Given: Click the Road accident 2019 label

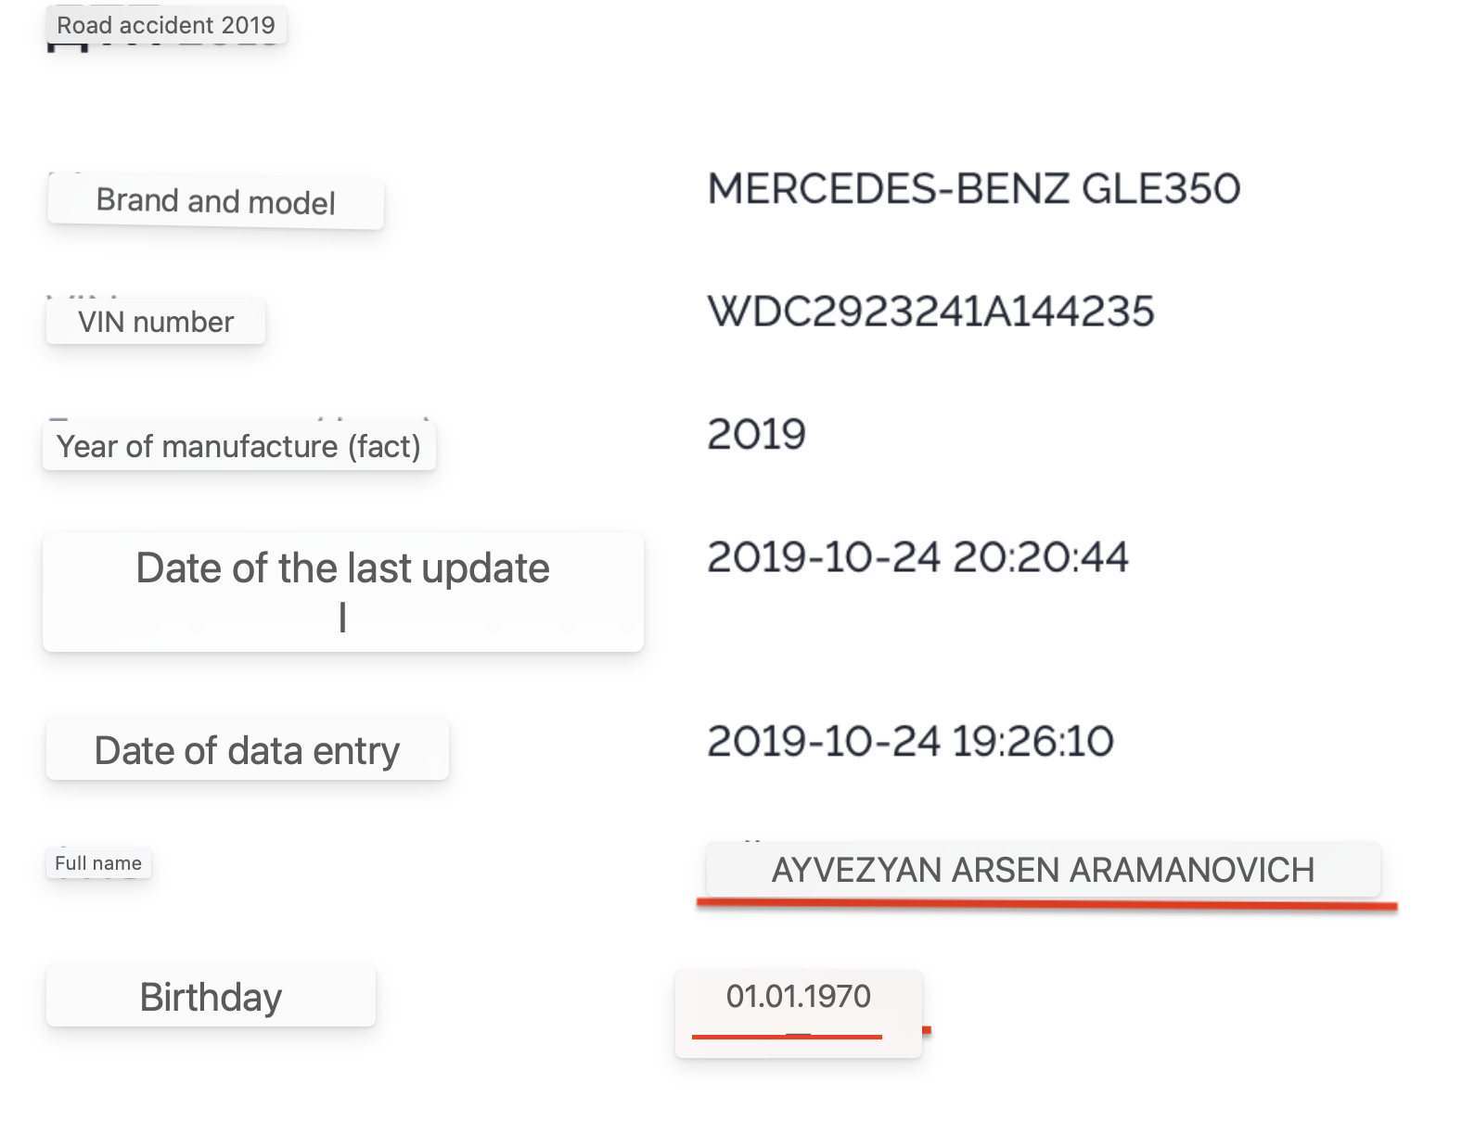Looking at the screenshot, I should 166,25.
